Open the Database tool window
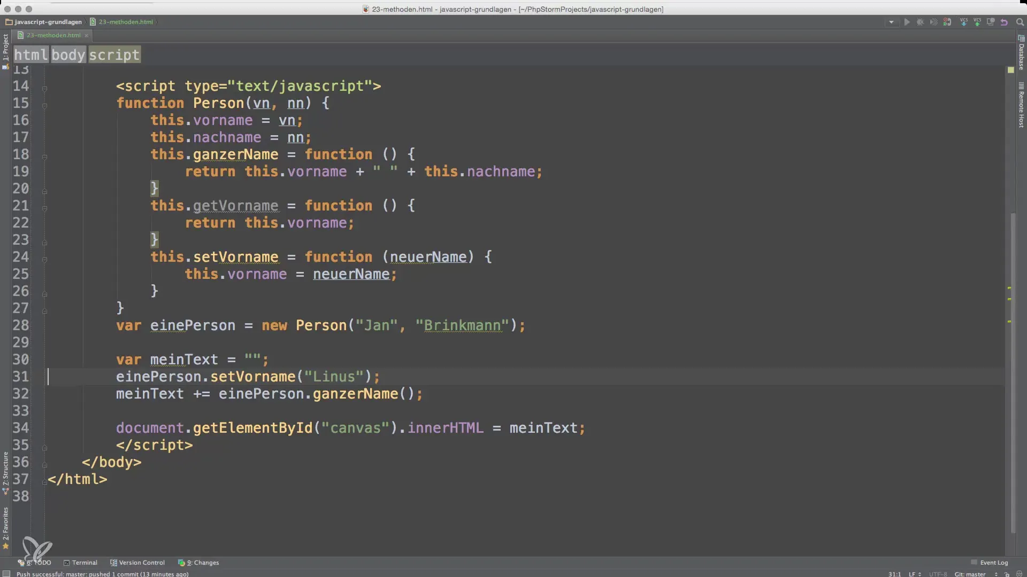Image resolution: width=1027 pixels, height=577 pixels. pos(1021,53)
